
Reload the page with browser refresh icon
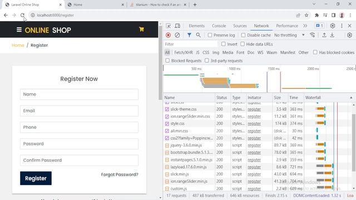[x=22, y=15]
